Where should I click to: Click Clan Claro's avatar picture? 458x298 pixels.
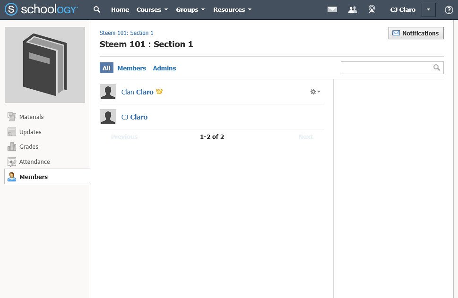pos(108,92)
